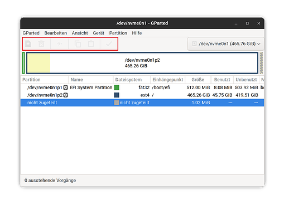Sort by Partition column header
Image resolution: width=284 pixels, height=209 pixels.
point(45,80)
